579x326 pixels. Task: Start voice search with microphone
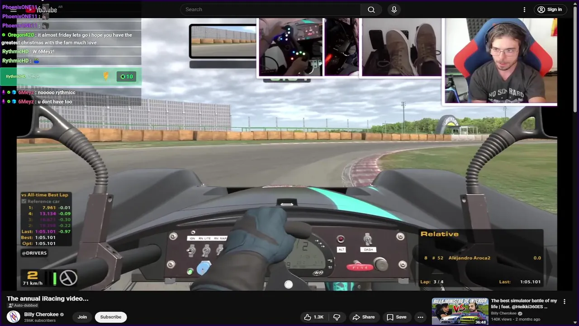(x=394, y=10)
